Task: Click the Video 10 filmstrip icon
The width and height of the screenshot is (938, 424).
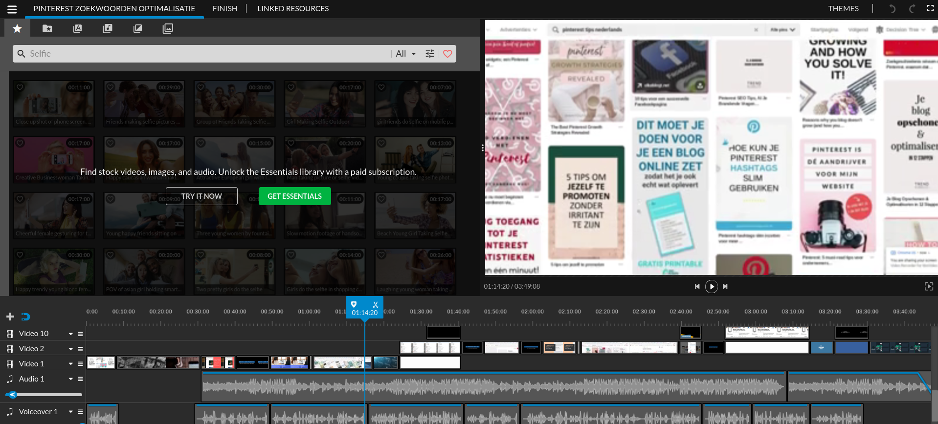Action: point(10,334)
